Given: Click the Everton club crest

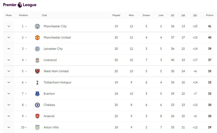Looking at the screenshot, I should coord(37,94).
